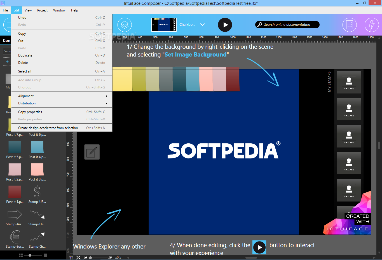Select the dark red Post it 1 swatch

[x=15, y=192]
